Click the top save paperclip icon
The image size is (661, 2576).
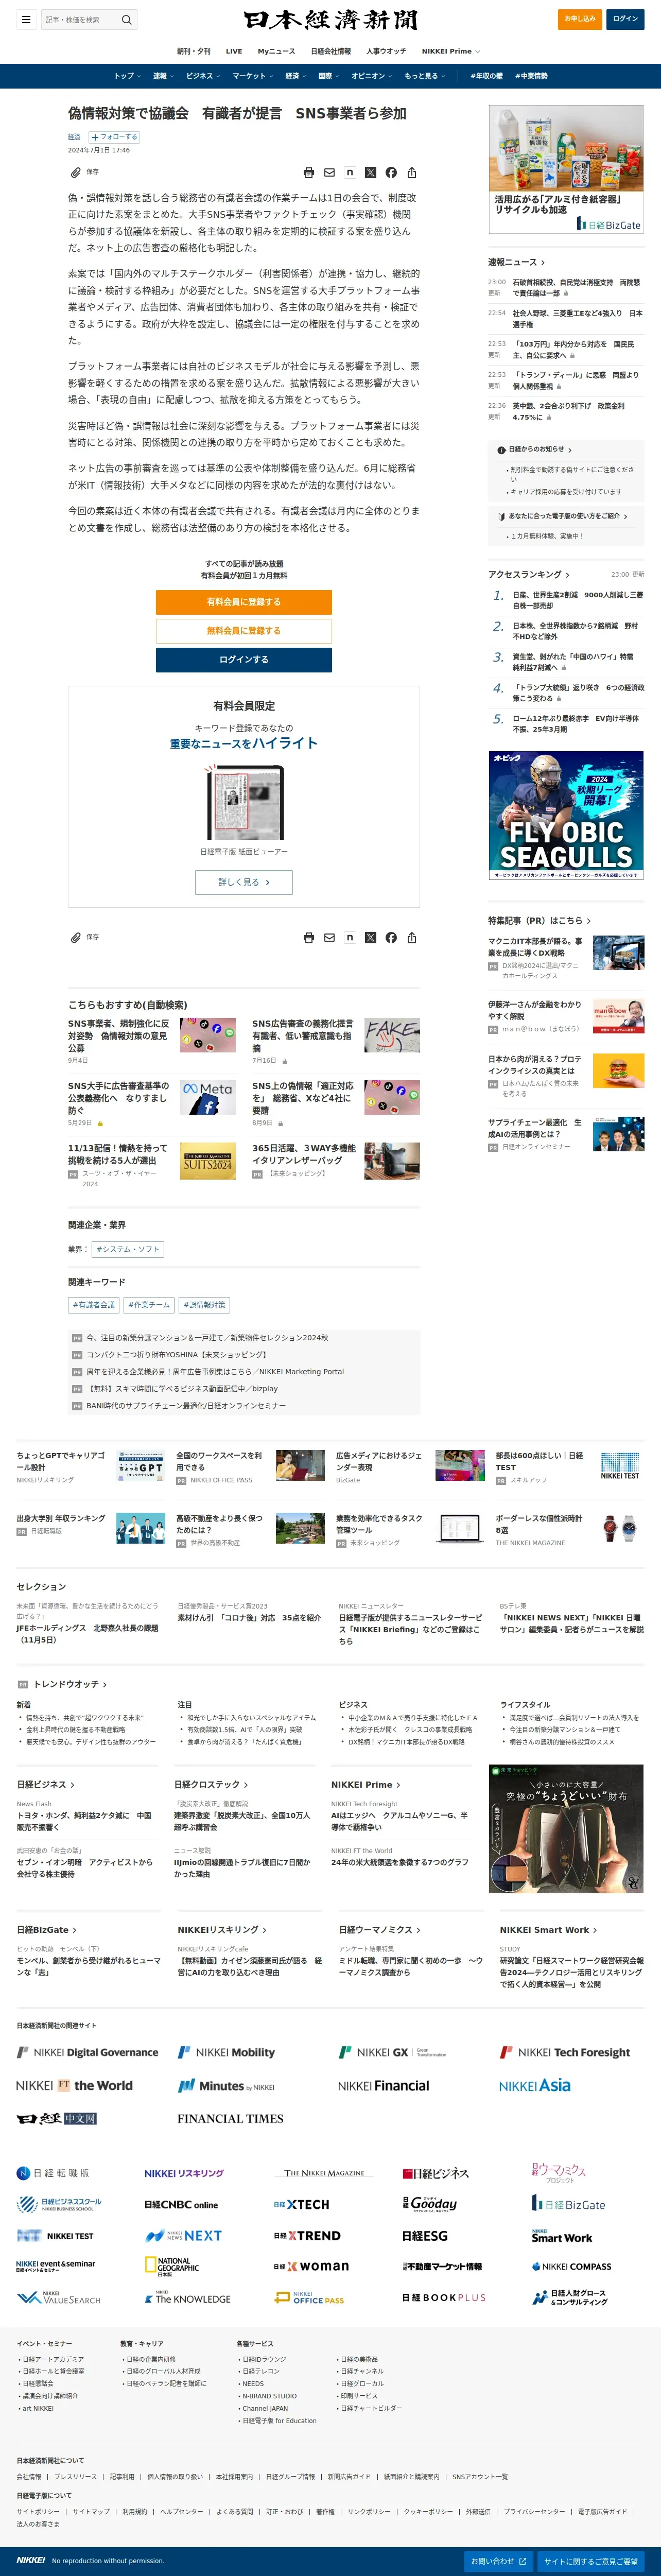click(x=75, y=172)
